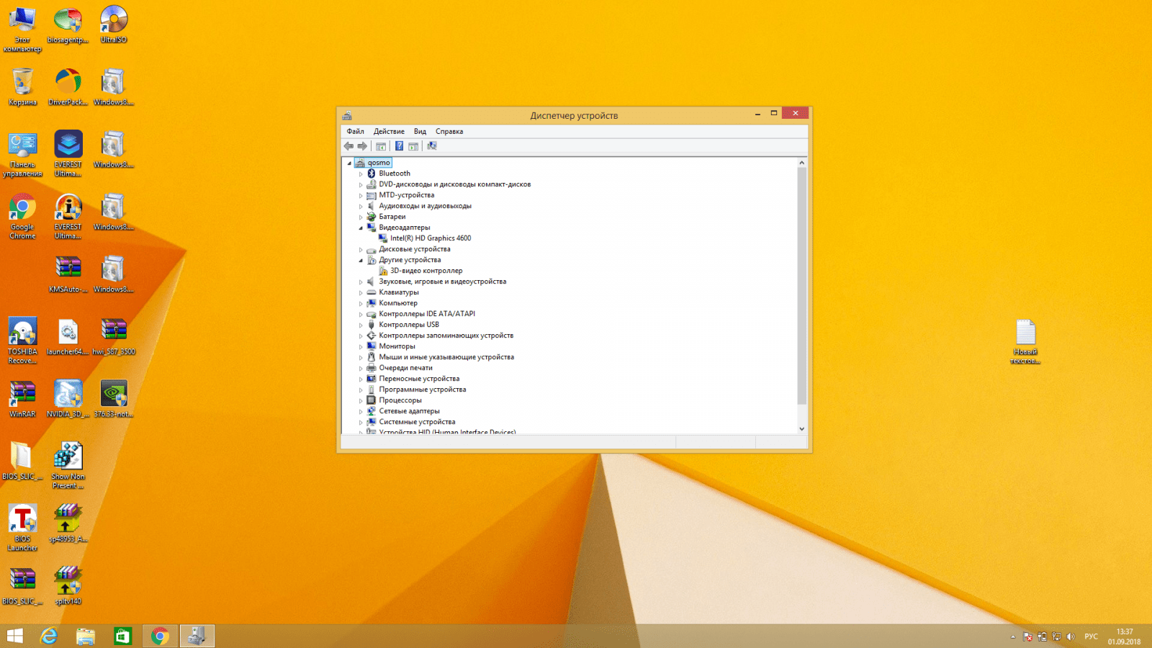Open the Действие menu
1152x648 pixels.
click(x=389, y=132)
